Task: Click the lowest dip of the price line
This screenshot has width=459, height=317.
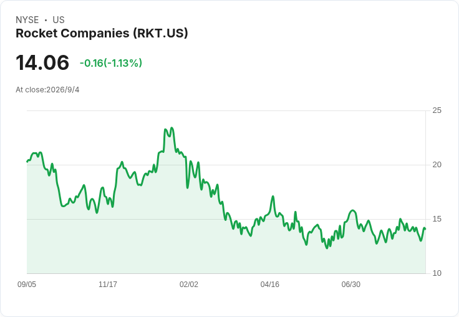Action: tap(327, 248)
